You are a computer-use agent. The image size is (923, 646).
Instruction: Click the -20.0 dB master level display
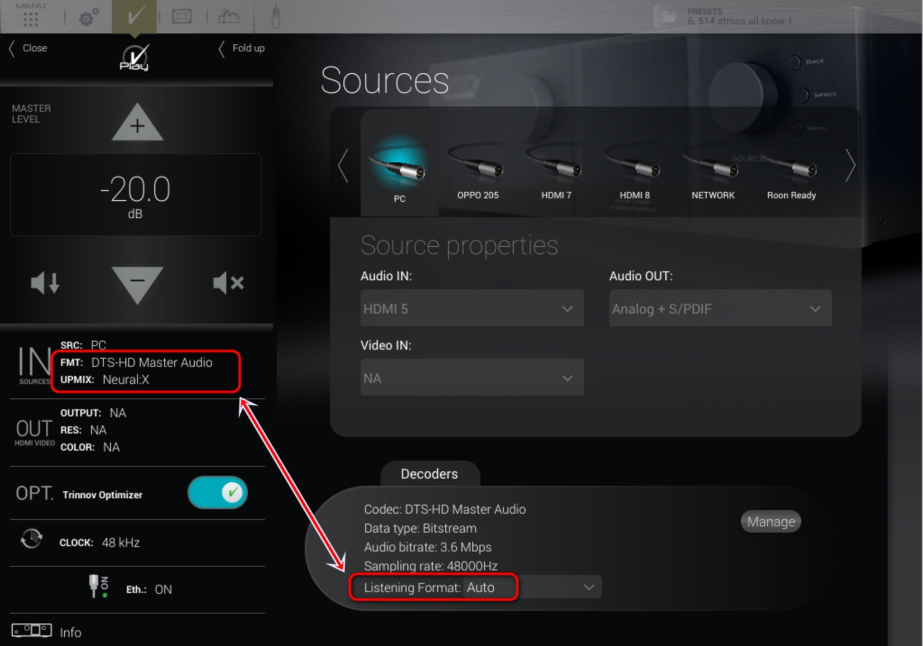[136, 194]
